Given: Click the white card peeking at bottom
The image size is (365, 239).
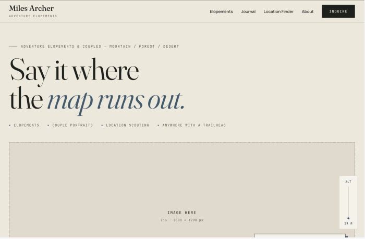Looking at the screenshot, I should (x=300, y=236).
